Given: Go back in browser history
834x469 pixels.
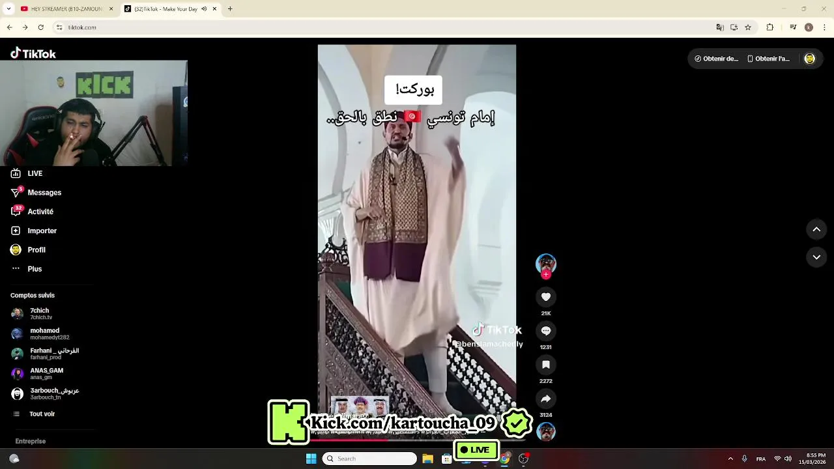Looking at the screenshot, I should pyautogui.click(x=9, y=27).
